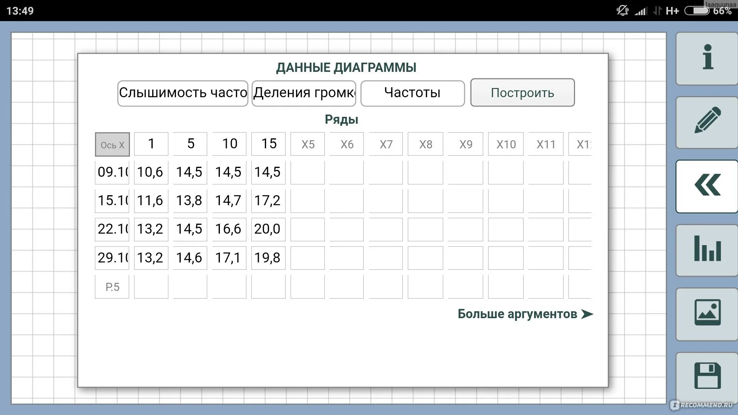Edit row name cell 22.10
738x415 pixels.
[x=112, y=229]
